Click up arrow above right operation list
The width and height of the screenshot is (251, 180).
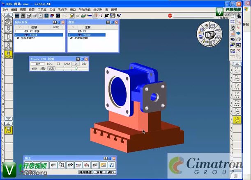(237, 64)
